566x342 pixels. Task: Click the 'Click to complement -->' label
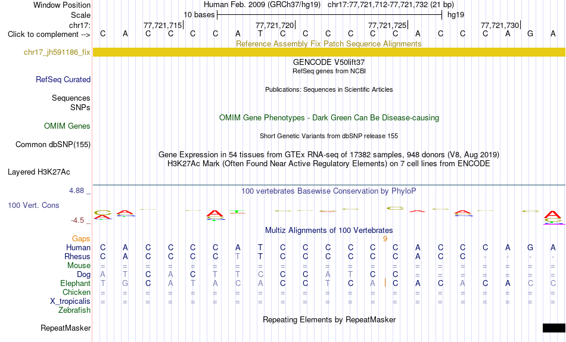tap(49, 35)
